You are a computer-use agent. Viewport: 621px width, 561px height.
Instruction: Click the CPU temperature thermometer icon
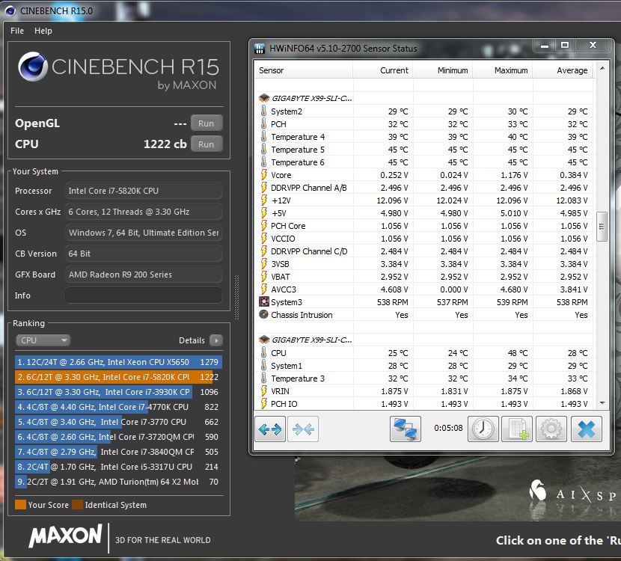coord(264,352)
